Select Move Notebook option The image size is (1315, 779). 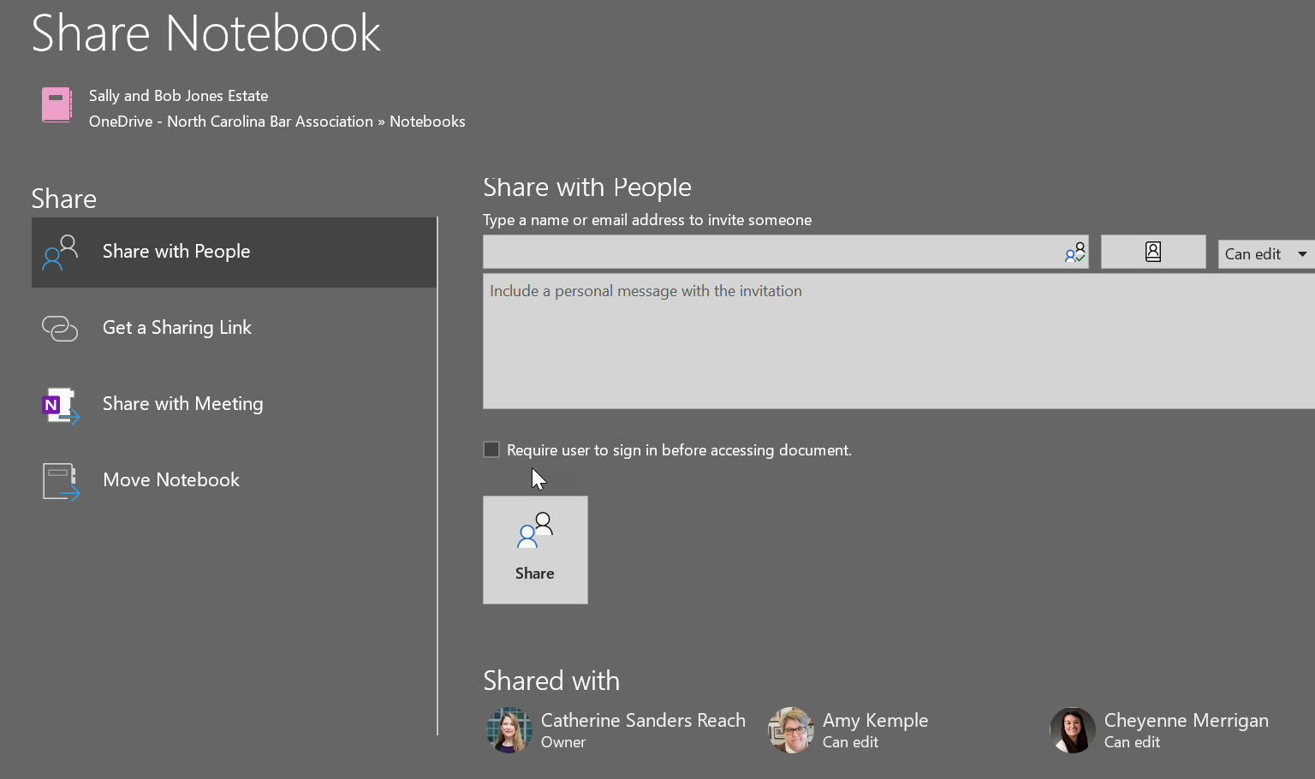click(171, 480)
